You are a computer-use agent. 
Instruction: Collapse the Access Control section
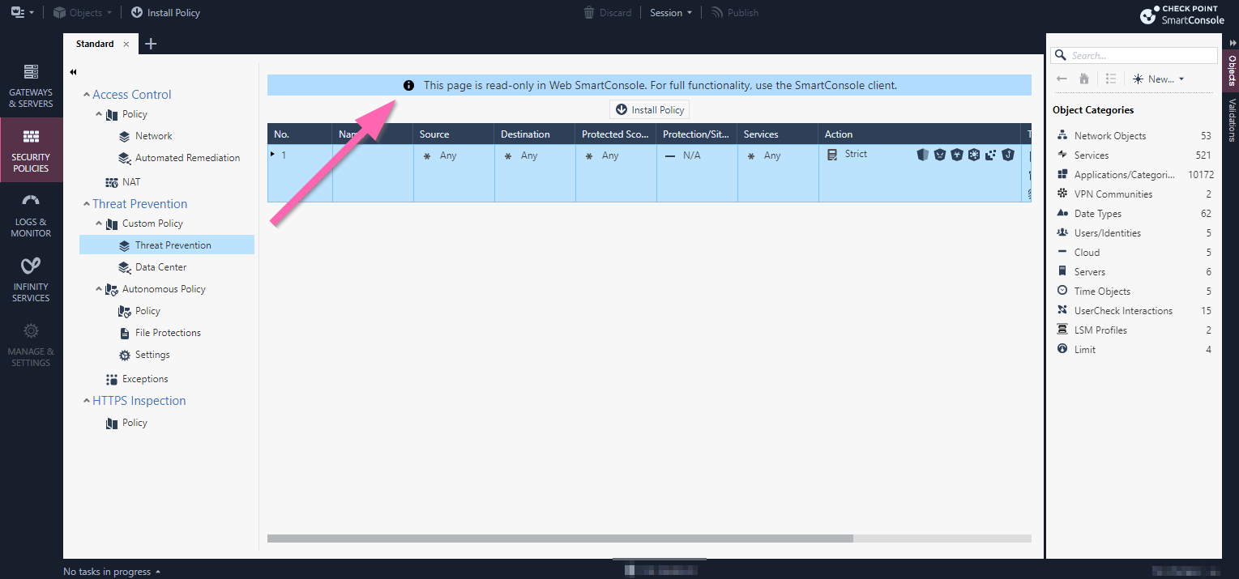click(87, 94)
